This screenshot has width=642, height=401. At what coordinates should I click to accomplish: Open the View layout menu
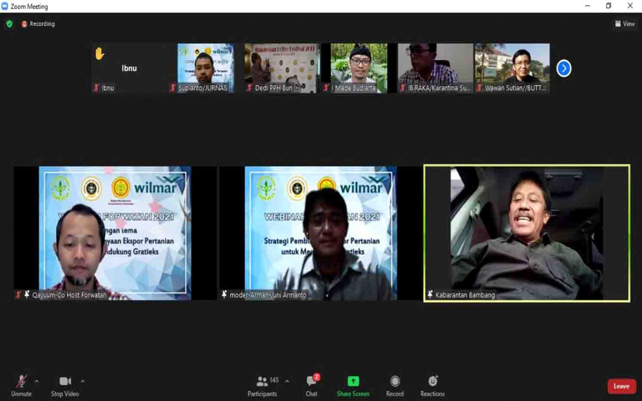tap(625, 24)
